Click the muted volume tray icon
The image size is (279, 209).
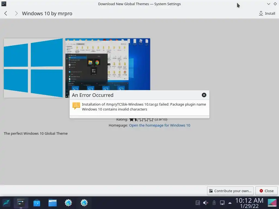click(206, 203)
